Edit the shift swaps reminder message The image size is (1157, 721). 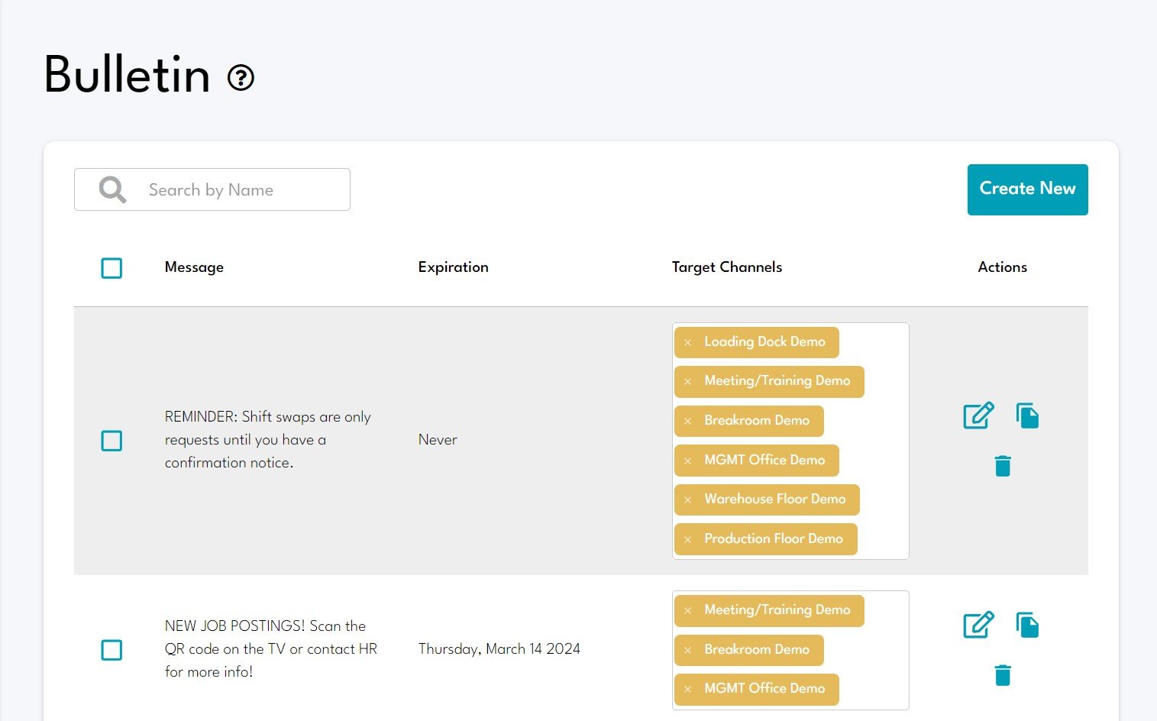point(978,415)
